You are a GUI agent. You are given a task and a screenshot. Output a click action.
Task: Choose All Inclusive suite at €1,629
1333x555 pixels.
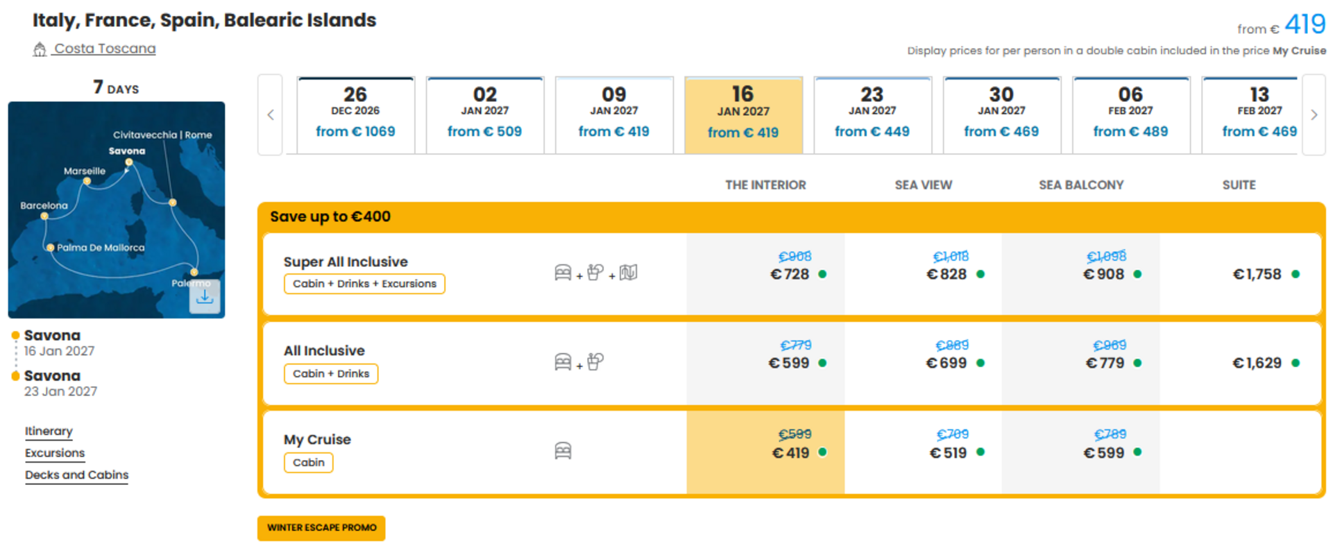(1258, 363)
